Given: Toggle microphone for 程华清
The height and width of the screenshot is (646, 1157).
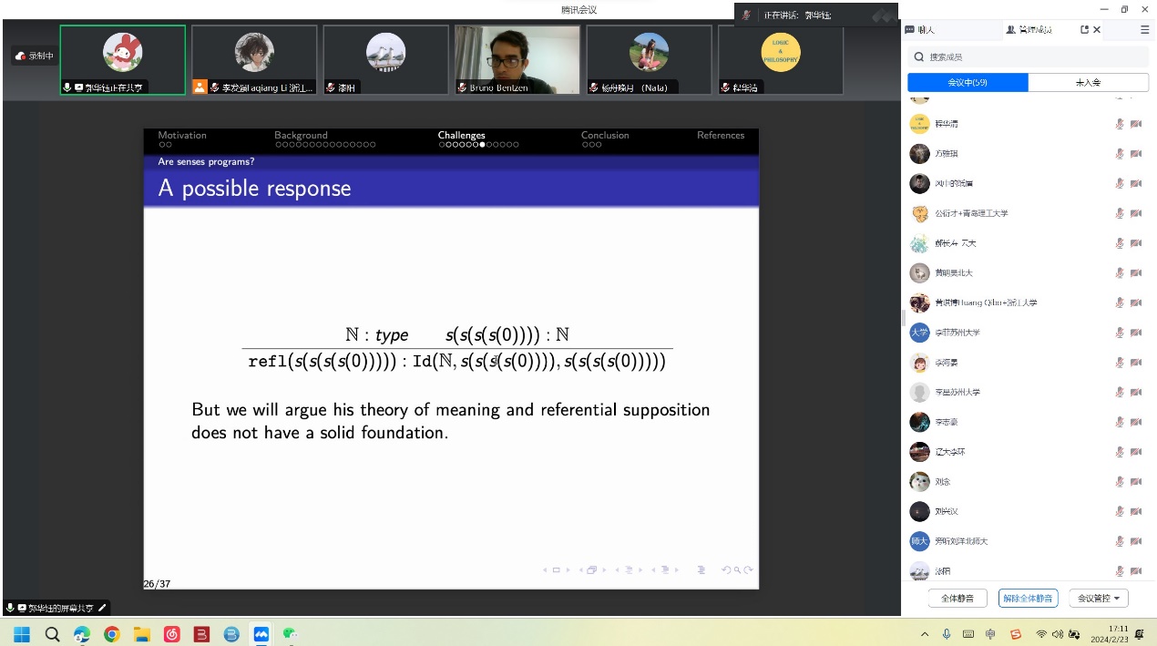Looking at the screenshot, I should 1120,124.
